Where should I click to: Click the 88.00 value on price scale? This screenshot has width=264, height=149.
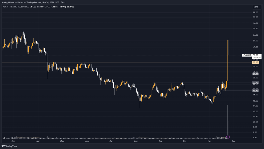point(255,12)
